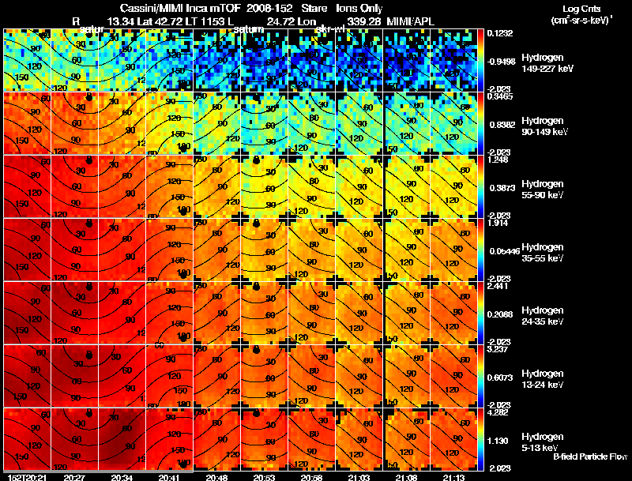Viewport: 632px width, 481px height.
Task: Select the 5-13 keV panel at 21:08
Action: pos(407,439)
